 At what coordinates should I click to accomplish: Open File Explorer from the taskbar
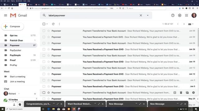(x=53, y=109)
